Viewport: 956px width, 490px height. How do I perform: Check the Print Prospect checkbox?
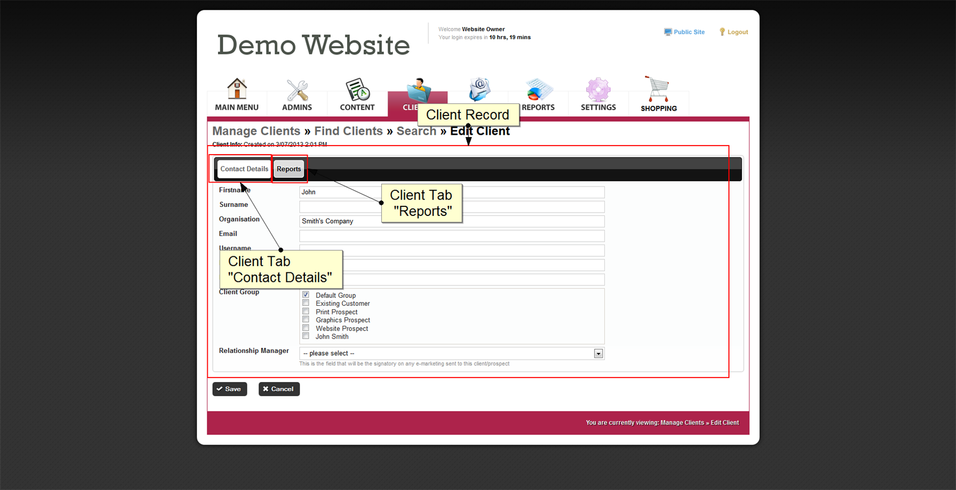(x=306, y=312)
